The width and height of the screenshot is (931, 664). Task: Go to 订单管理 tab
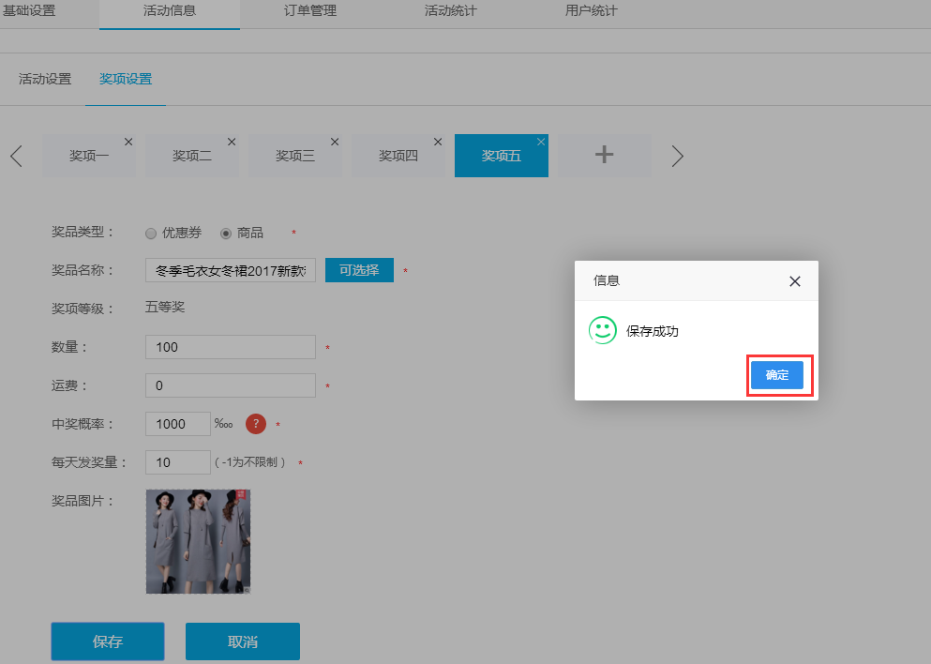[x=310, y=10]
